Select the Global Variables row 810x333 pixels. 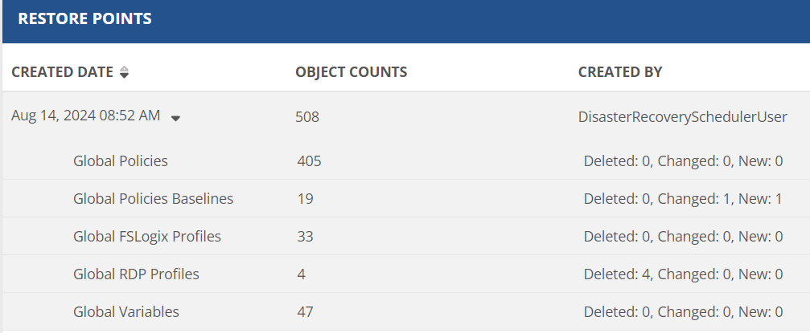125,312
